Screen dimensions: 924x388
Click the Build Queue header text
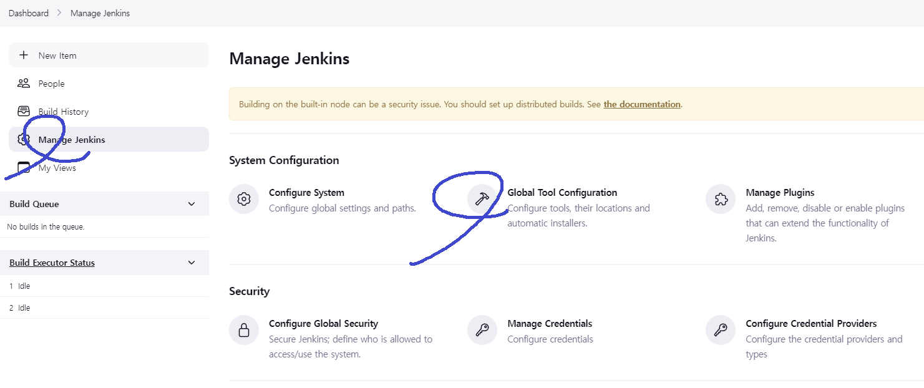[34, 204]
